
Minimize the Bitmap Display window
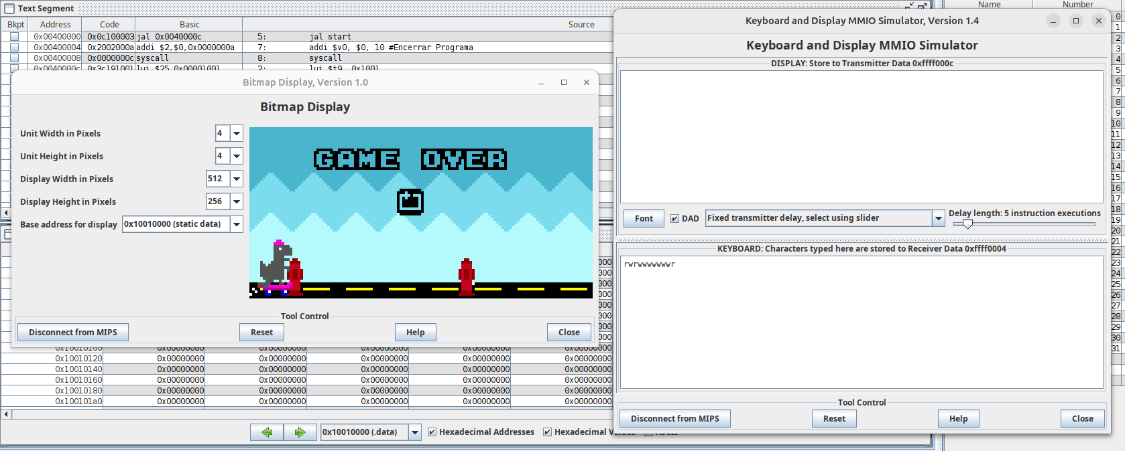541,82
